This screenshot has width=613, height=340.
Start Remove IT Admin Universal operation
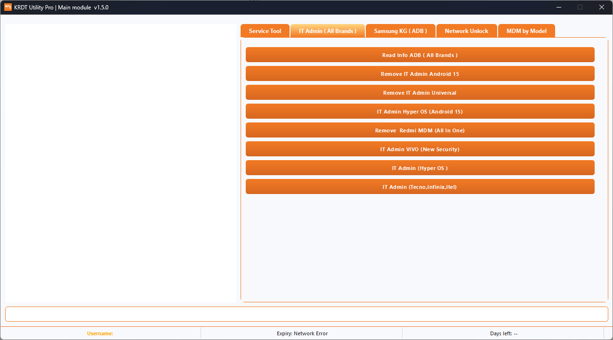419,92
